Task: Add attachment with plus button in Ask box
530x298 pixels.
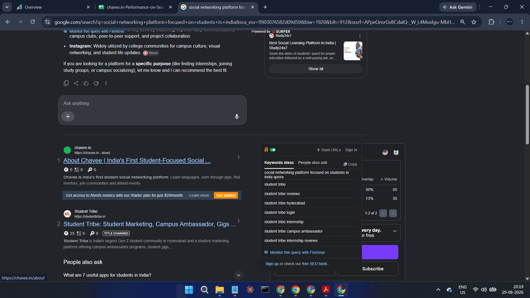Action: 68,117
